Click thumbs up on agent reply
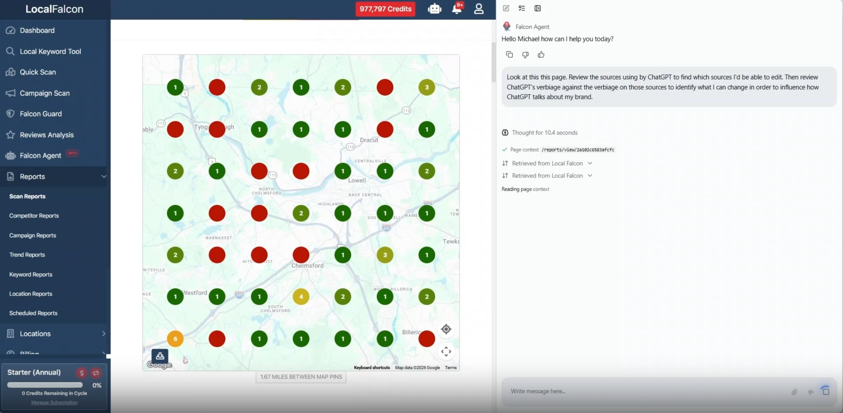Image resolution: width=843 pixels, height=413 pixels. (x=541, y=54)
